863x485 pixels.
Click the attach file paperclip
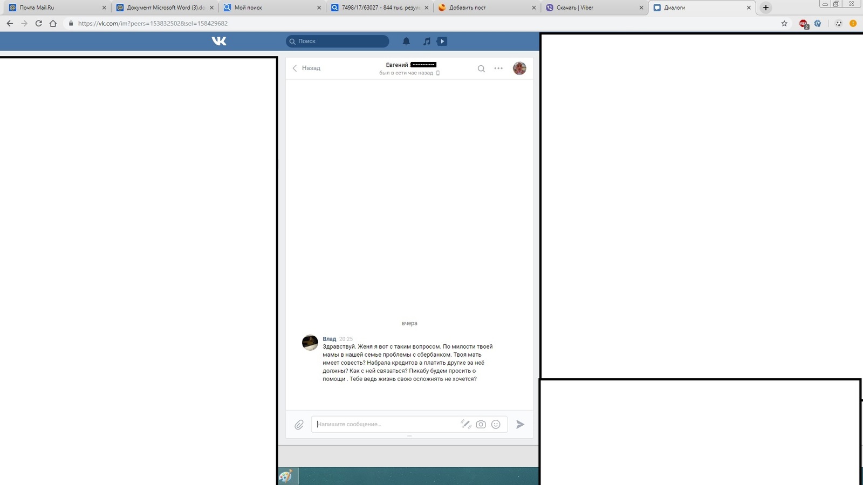(x=299, y=425)
